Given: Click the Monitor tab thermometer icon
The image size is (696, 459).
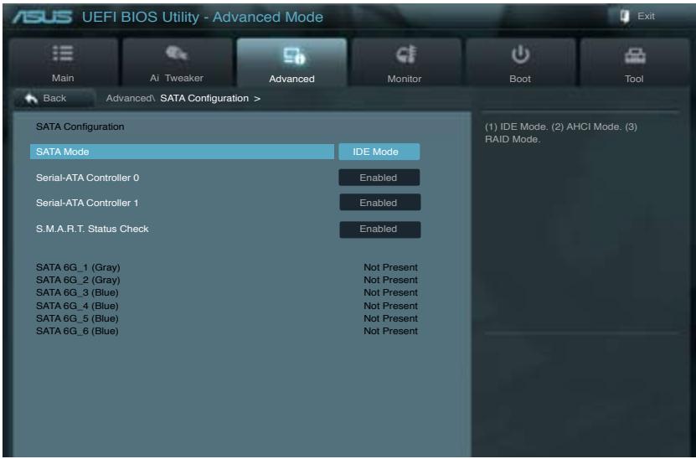Looking at the screenshot, I should tap(405, 54).
